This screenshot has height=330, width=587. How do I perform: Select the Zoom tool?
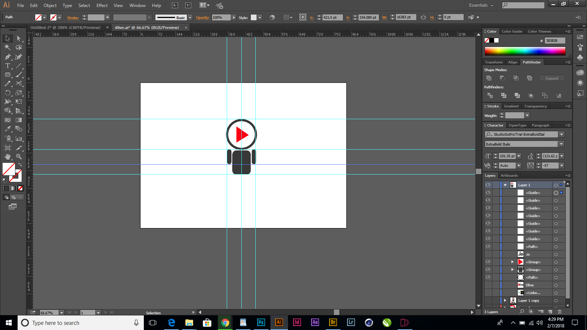19,157
